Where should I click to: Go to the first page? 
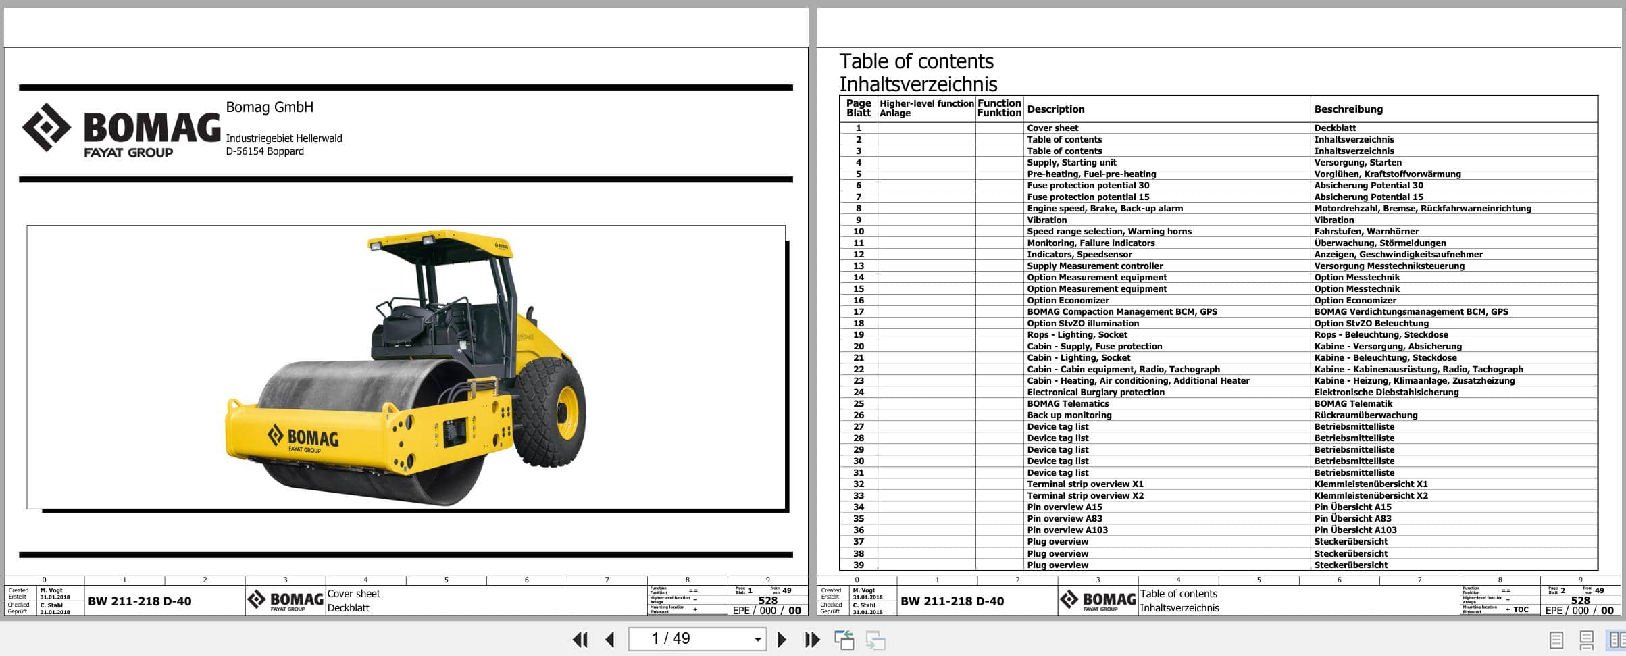[x=580, y=639]
